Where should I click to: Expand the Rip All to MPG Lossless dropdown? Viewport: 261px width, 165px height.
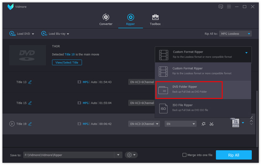[249, 34]
